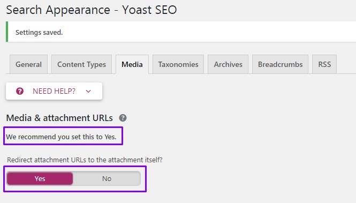Switch to the Breadcrumbs tab
Image resolution: width=356 pixels, height=203 pixels.
coord(280,64)
